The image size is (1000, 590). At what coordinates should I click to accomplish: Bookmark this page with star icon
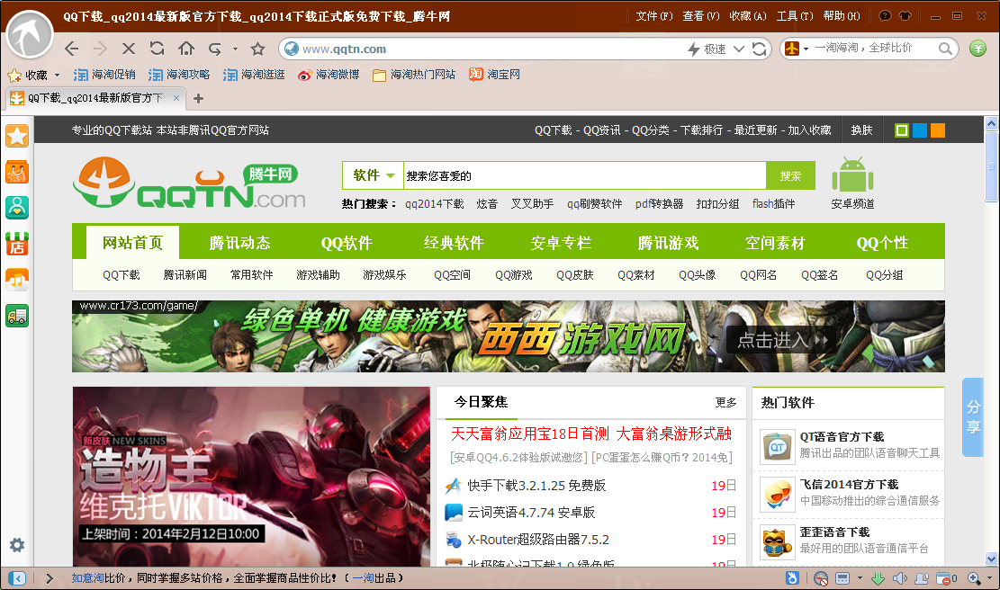[257, 49]
